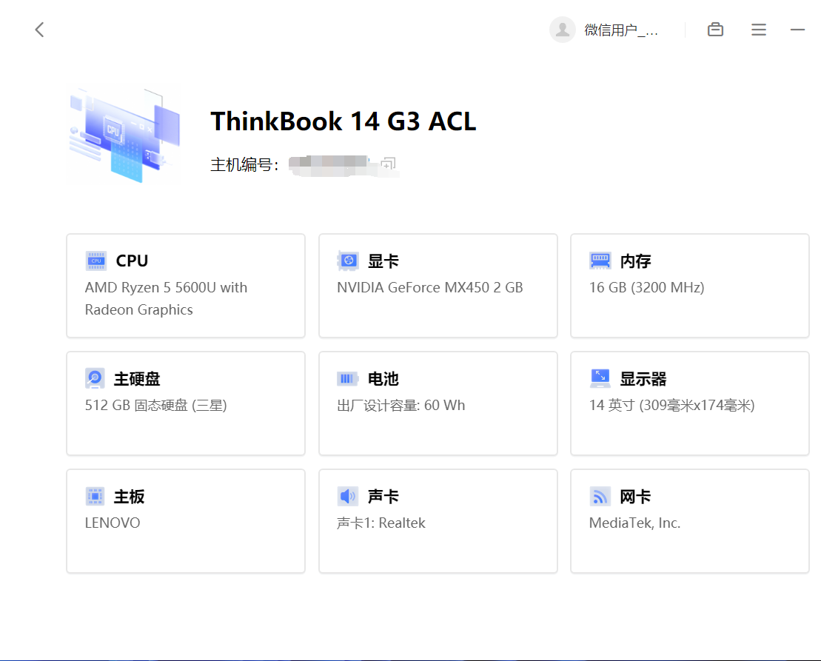Click the NVIDIA GeForce MX450 2 GB text
The image size is (821, 661).
[430, 287]
